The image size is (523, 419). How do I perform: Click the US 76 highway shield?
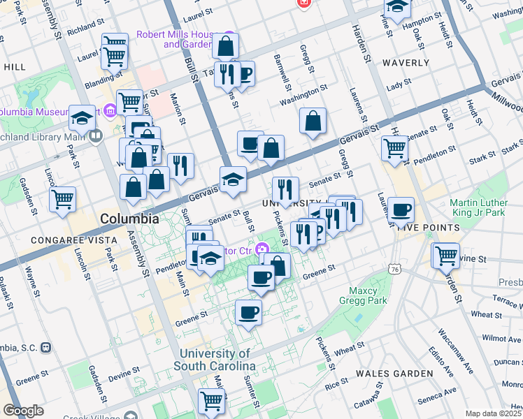[x=395, y=269]
